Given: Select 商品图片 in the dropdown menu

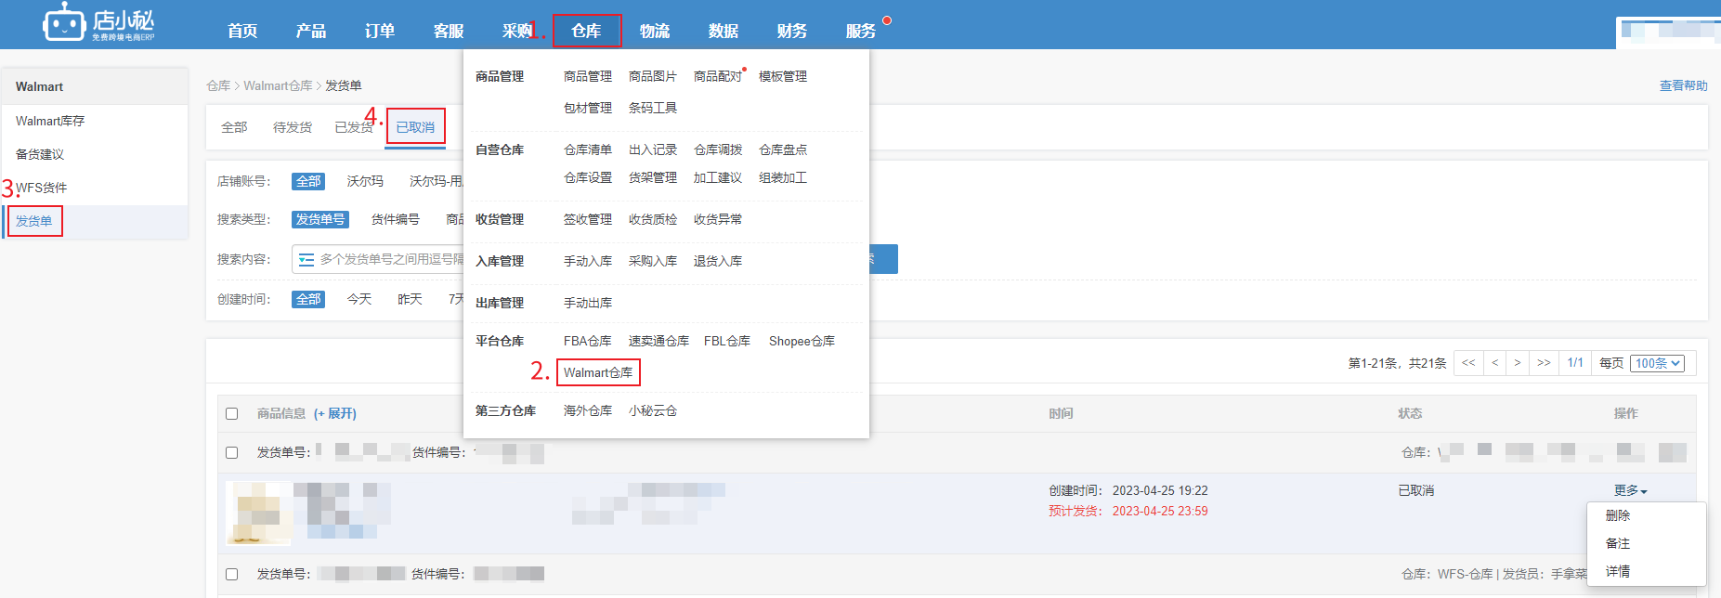Looking at the screenshot, I should click(x=653, y=76).
